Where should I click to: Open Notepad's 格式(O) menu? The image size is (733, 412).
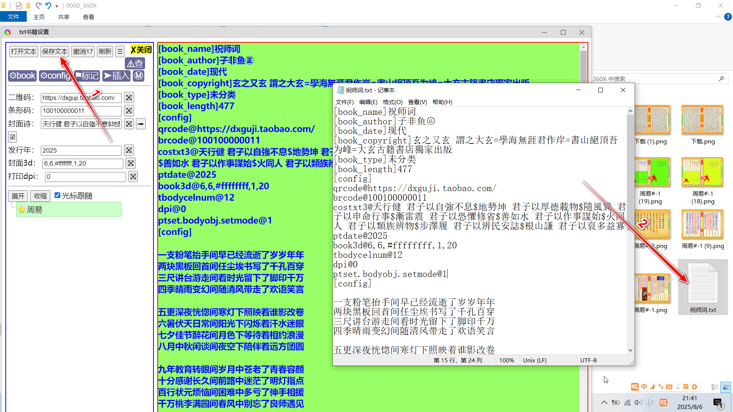tap(392, 102)
